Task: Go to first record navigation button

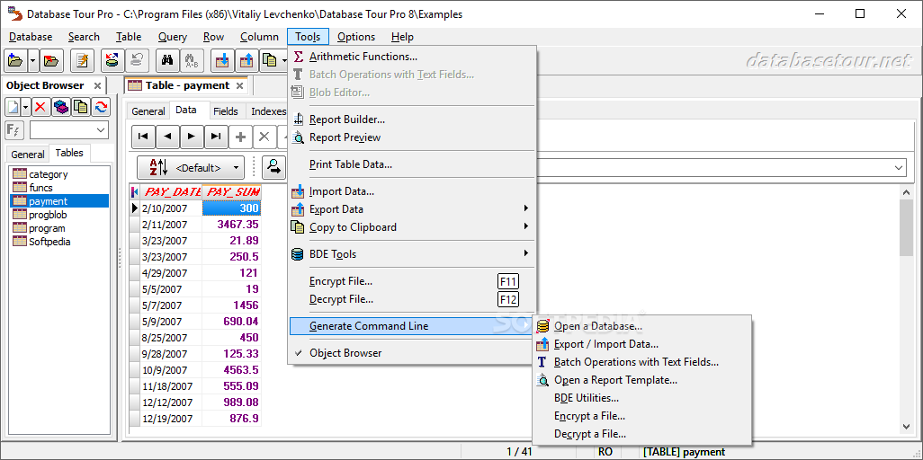Action: pyautogui.click(x=142, y=137)
